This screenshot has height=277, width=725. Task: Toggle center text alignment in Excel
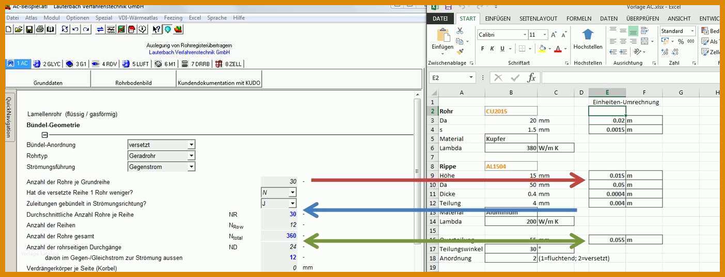[x=623, y=41]
